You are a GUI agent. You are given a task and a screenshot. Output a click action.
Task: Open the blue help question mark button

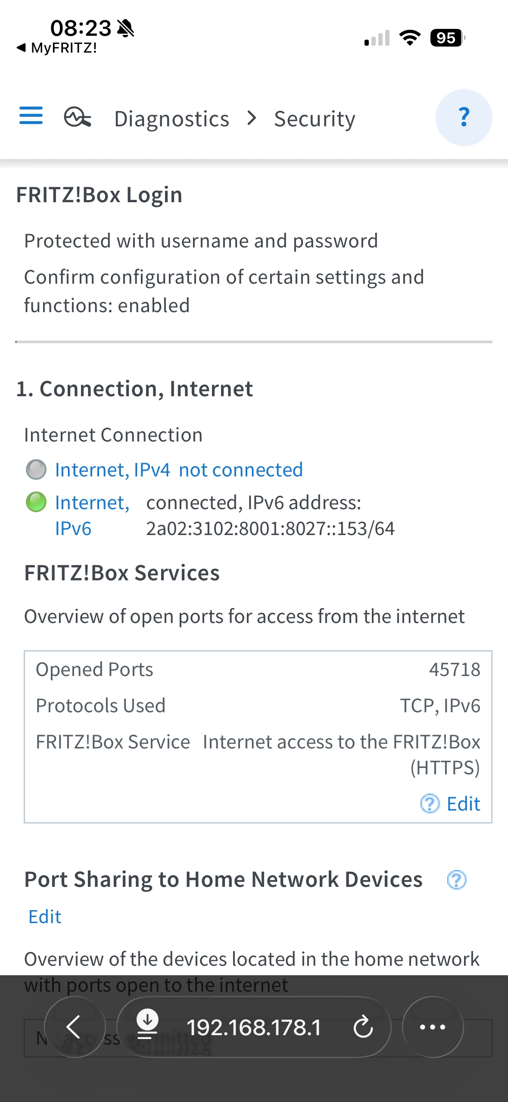(x=464, y=117)
